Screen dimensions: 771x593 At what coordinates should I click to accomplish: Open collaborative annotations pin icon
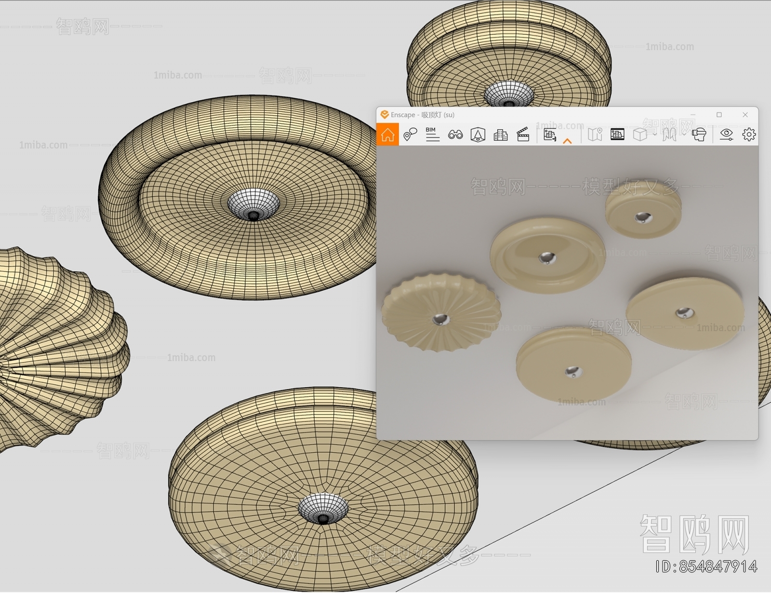tap(410, 135)
